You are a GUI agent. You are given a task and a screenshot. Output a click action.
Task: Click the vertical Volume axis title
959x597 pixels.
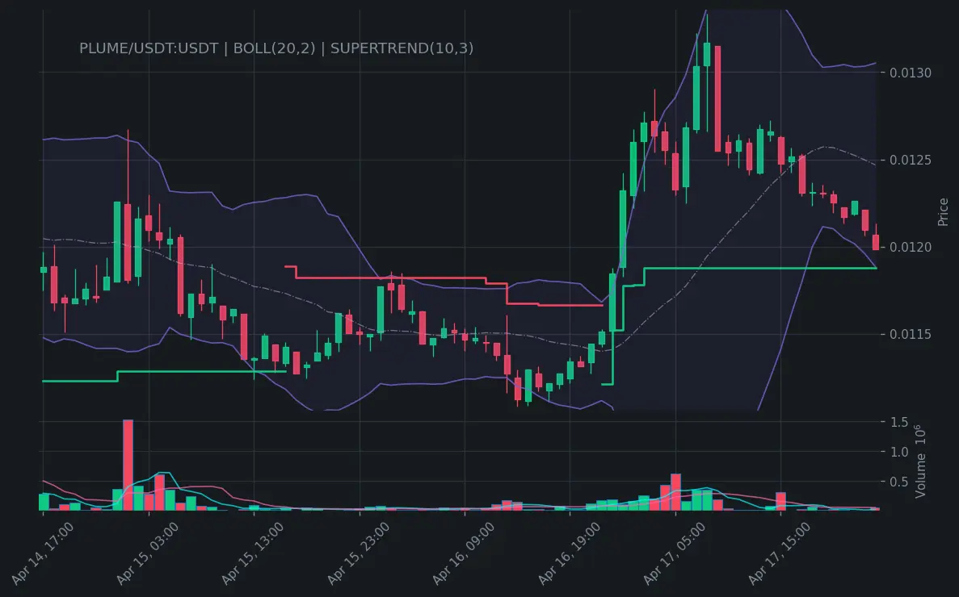(920, 462)
